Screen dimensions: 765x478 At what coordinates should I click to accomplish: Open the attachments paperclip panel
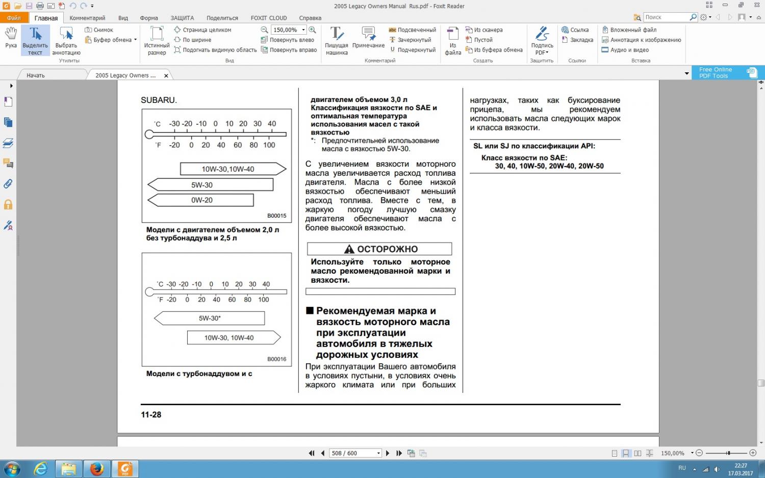click(x=8, y=184)
